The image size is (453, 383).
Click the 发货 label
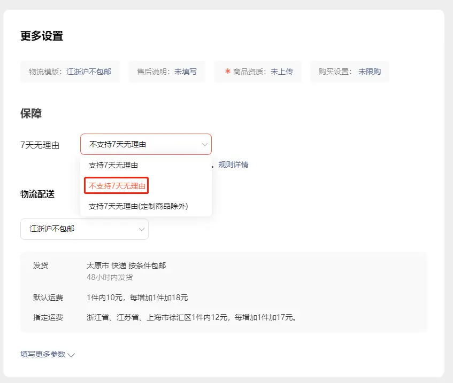point(41,265)
